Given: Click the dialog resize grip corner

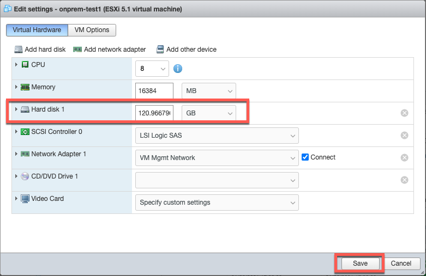Looking at the screenshot, I should 423,273.
